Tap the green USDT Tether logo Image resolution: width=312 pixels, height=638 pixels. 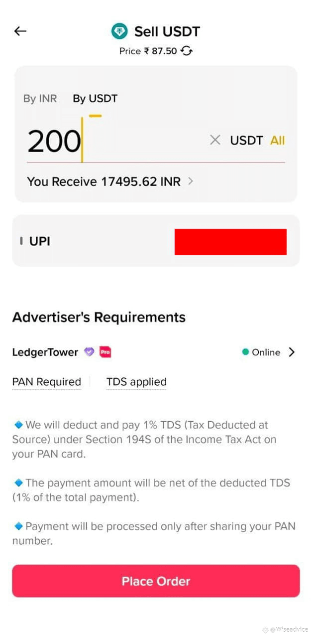click(119, 31)
